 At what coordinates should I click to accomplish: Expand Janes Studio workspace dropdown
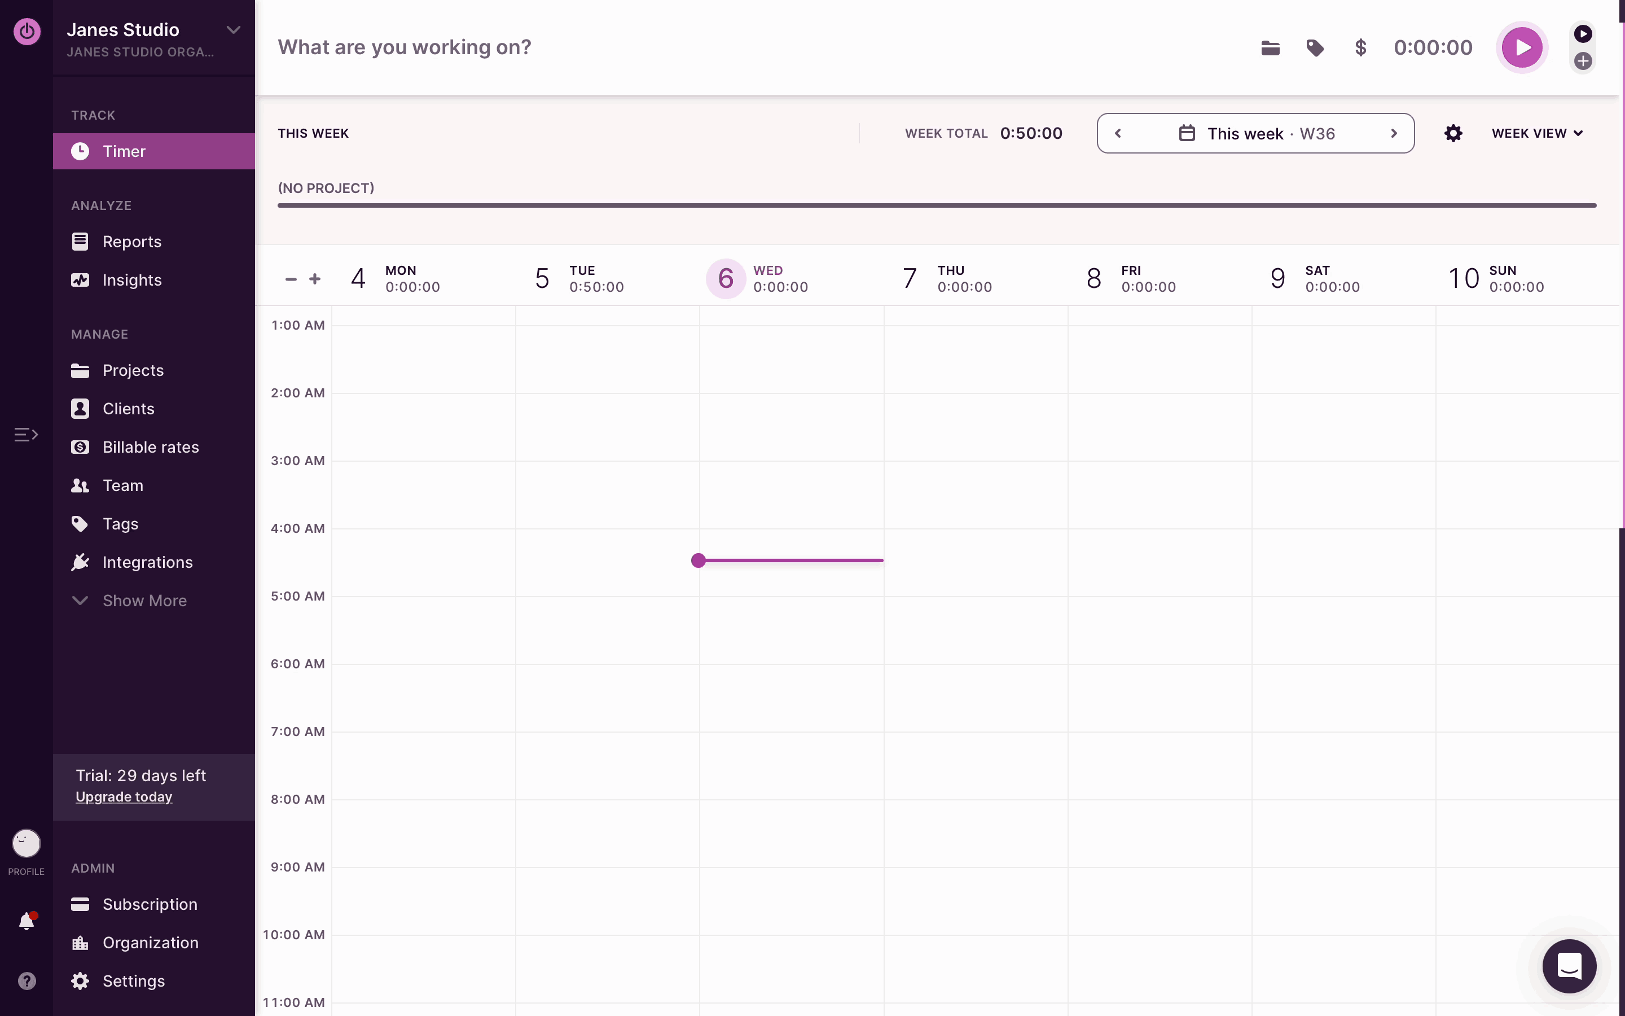233,29
